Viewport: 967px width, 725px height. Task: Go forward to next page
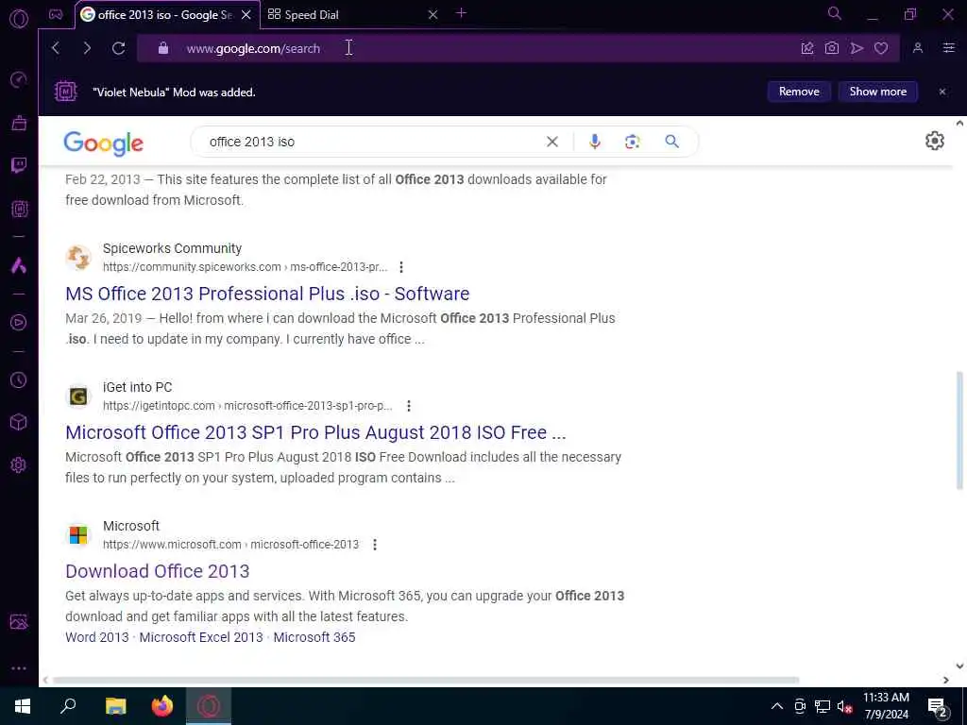(87, 48)
